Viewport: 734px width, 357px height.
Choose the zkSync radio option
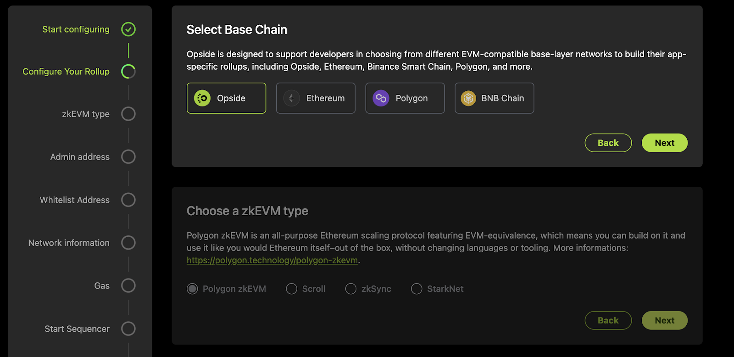351,289
